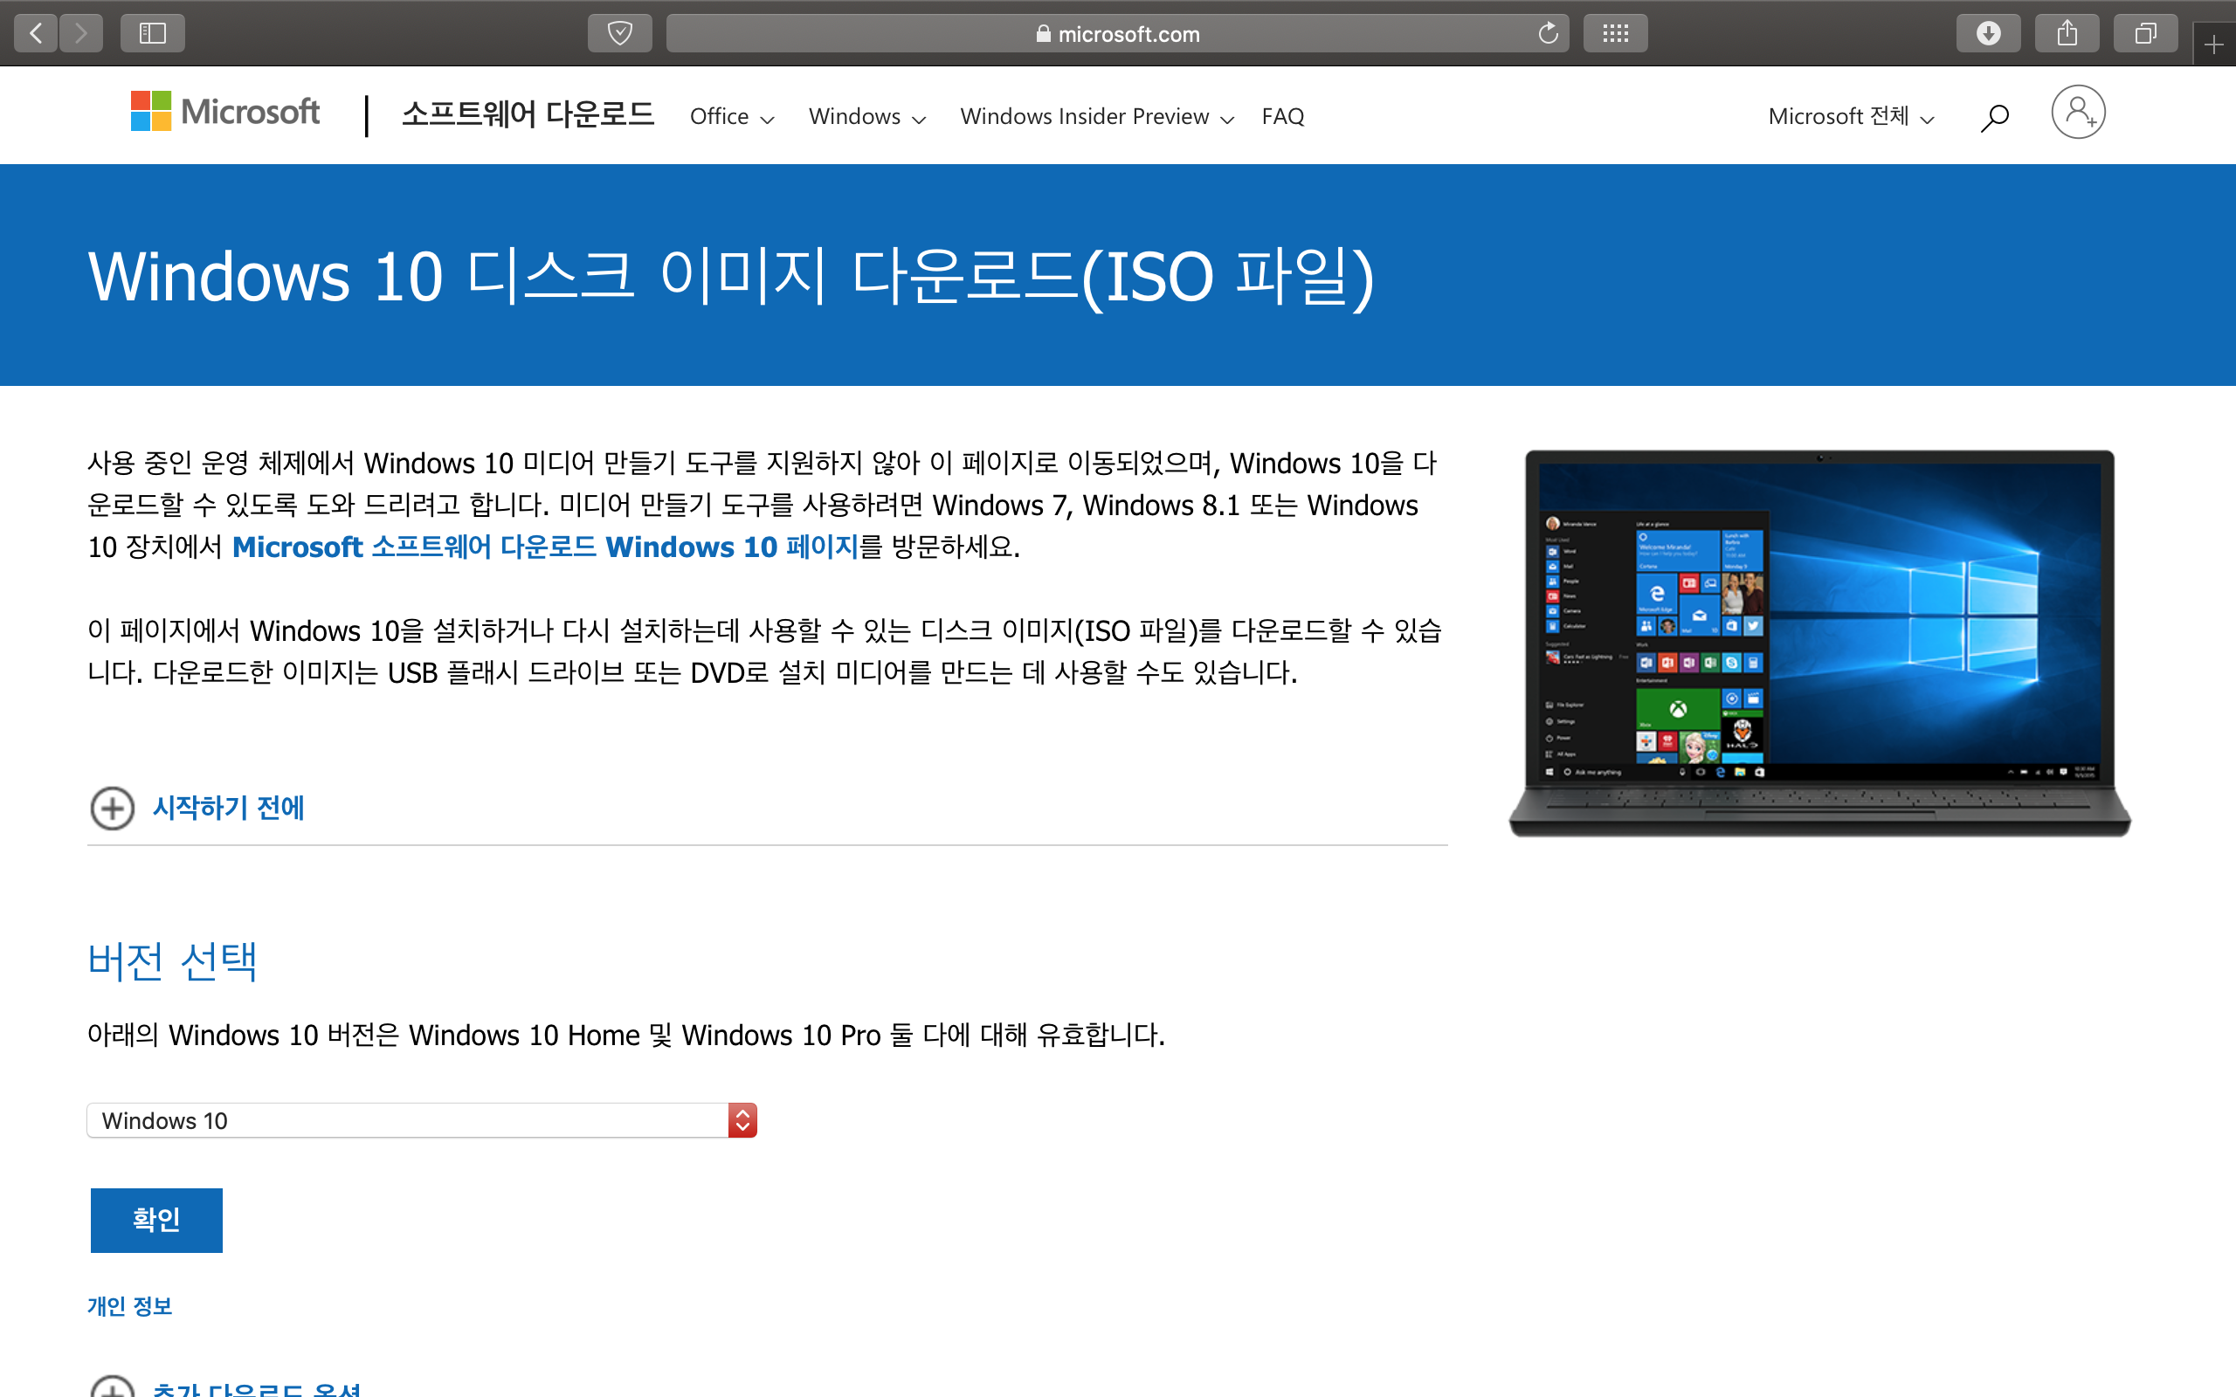The width and height of the screenshot is (2236, 1397).
Task: Go forward with the Safari forward arrow
Action: click(81, 34)
